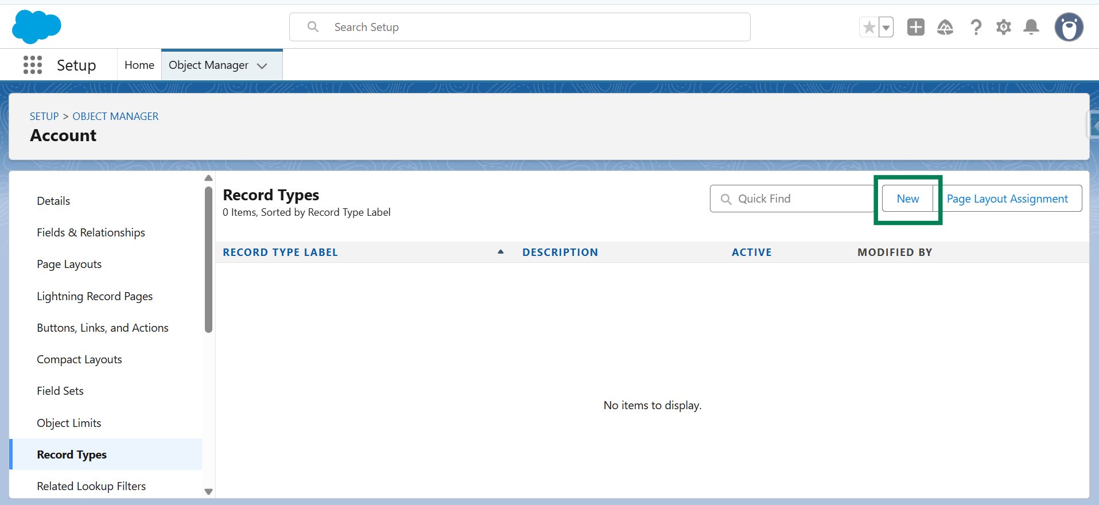This screenshot has height=505, width=1099.
Task: Open Related Lookup Filters section
Action: (x=91, y=486)
